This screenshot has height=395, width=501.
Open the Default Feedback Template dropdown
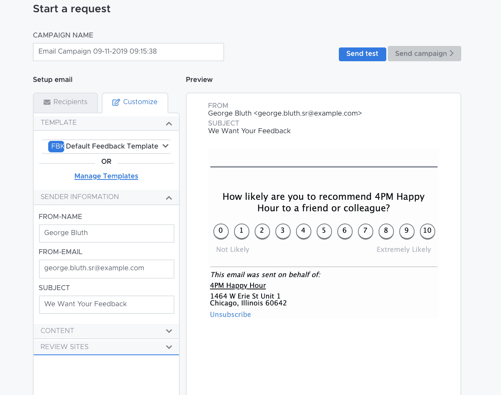click(x=165, y=146)
